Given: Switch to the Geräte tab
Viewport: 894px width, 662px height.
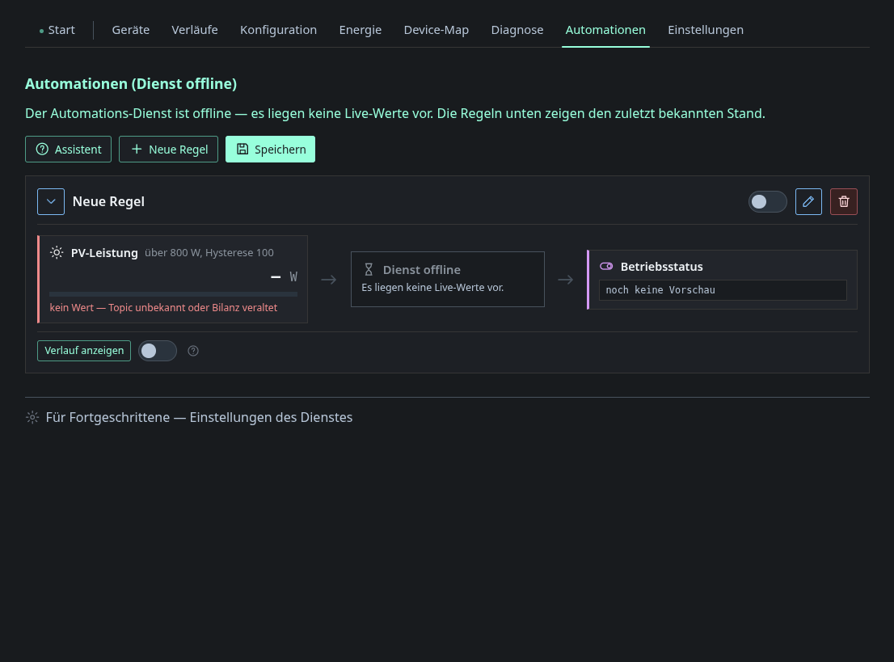Looking at the screenshot, I should coord(131,30).
